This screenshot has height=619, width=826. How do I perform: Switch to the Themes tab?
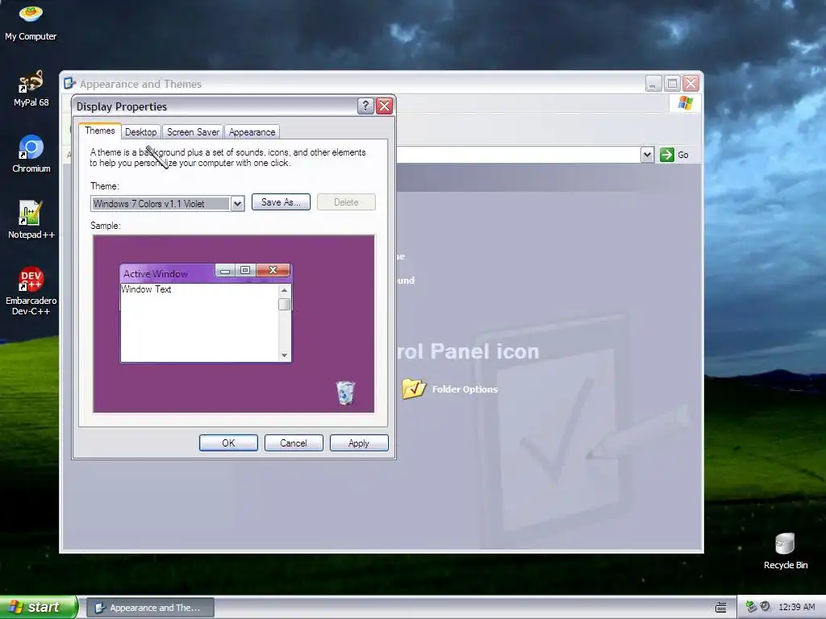(99, 131)
